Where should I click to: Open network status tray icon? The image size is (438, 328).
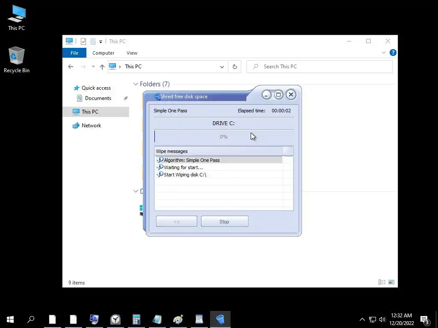373,319
